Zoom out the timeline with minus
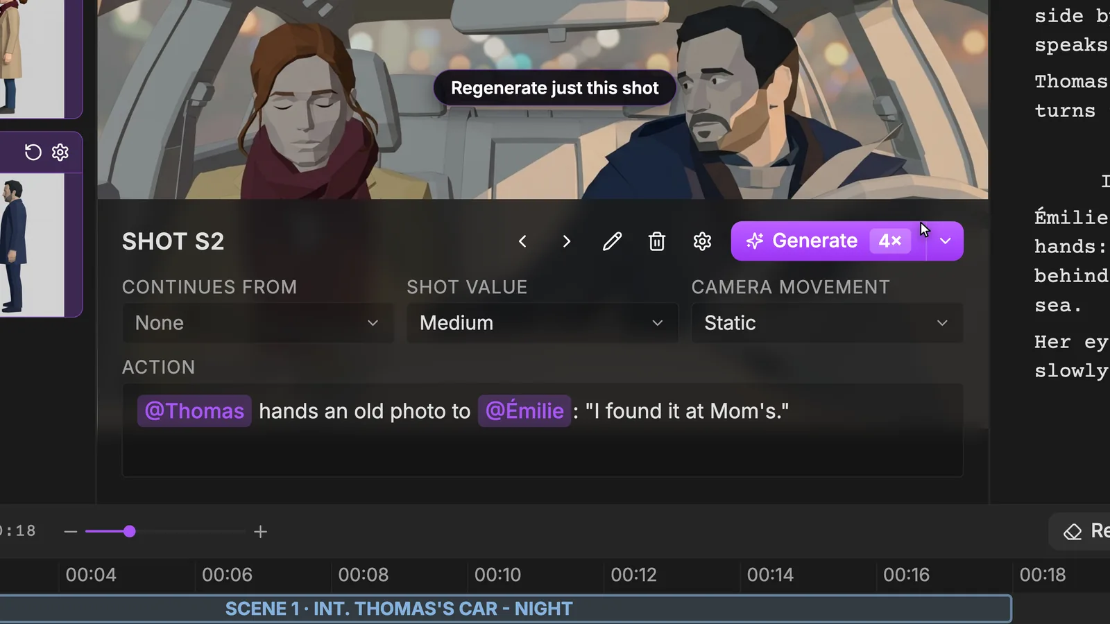The height and width of the screenshot is (624, 1110). (x=70, y=532)
